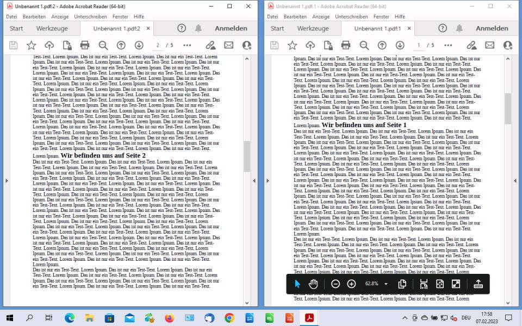Zoom in using the plus icon
The width and height of the screenshot is (522, 326).
click(x=351, y=284)
